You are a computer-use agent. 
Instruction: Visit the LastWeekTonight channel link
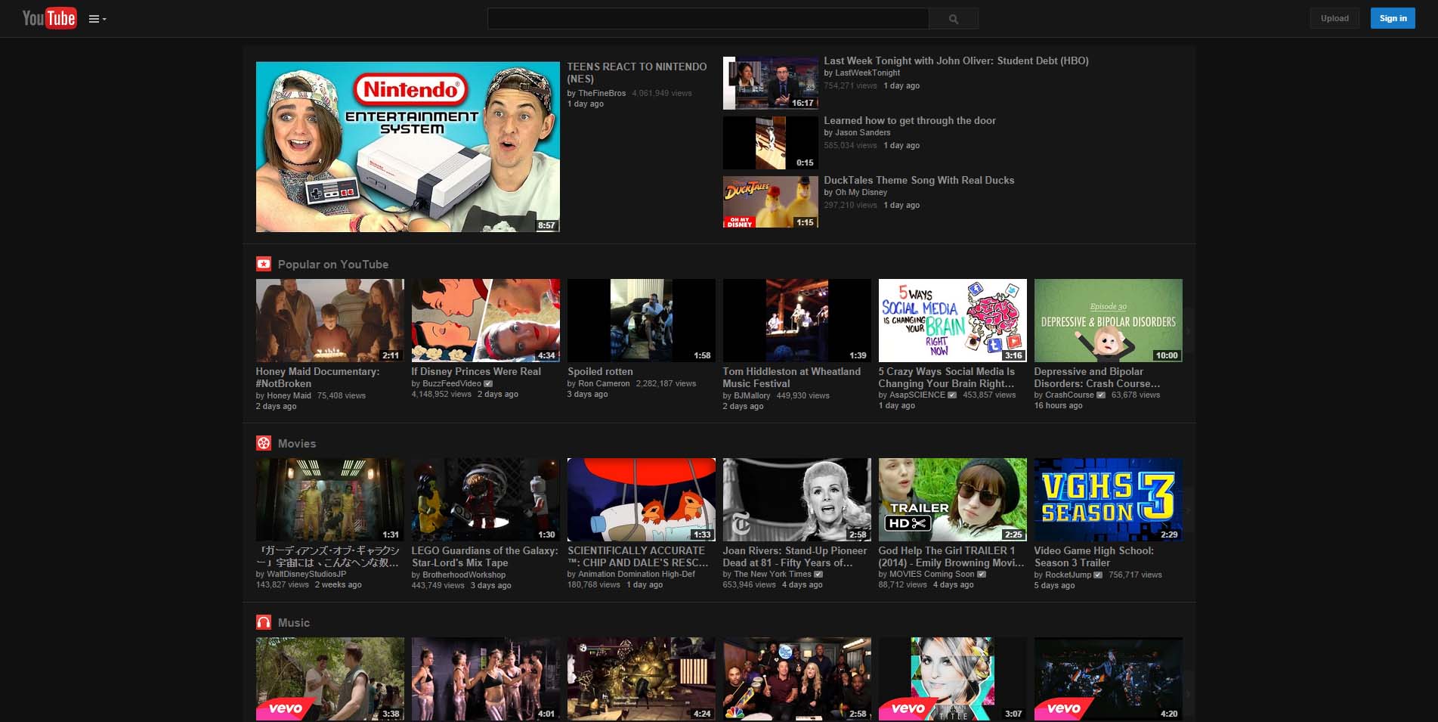point(867,73)
